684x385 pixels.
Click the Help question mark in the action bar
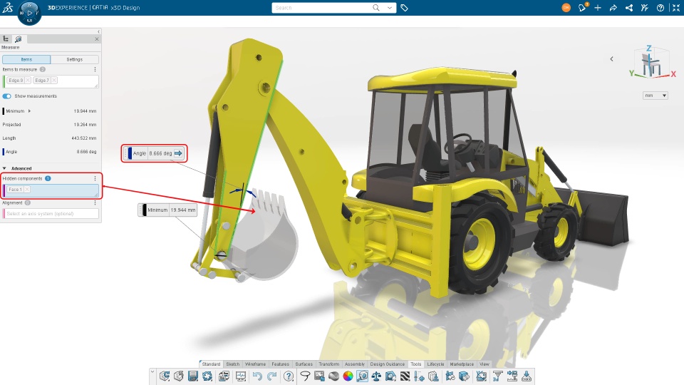pyautogui.click(x=289, y=376)
